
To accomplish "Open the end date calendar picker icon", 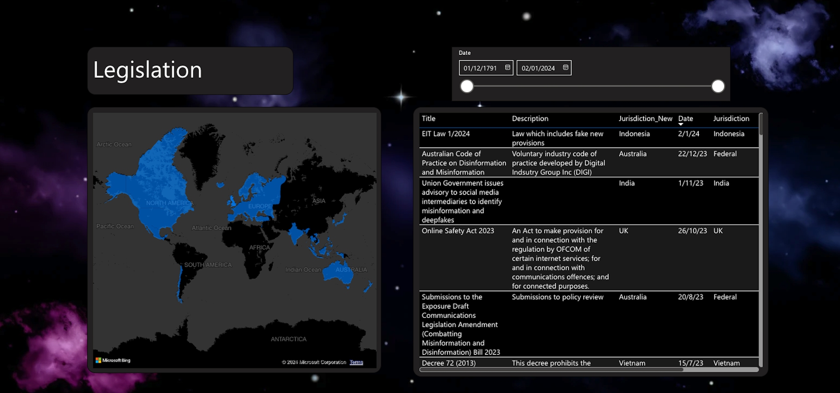I will (x=565, y=68).
